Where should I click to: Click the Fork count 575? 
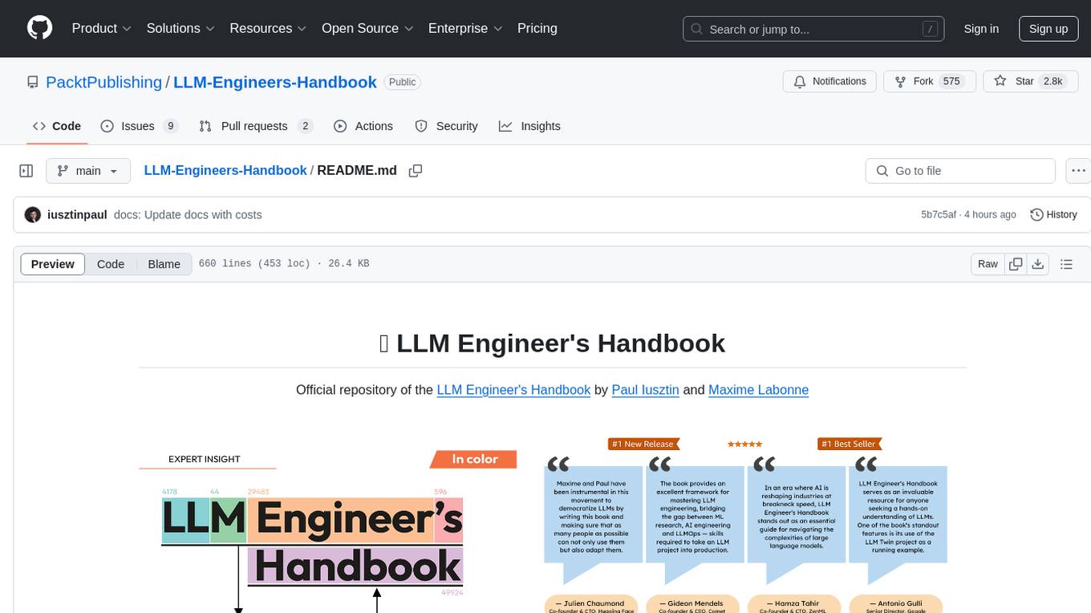[x=951, y=81]
